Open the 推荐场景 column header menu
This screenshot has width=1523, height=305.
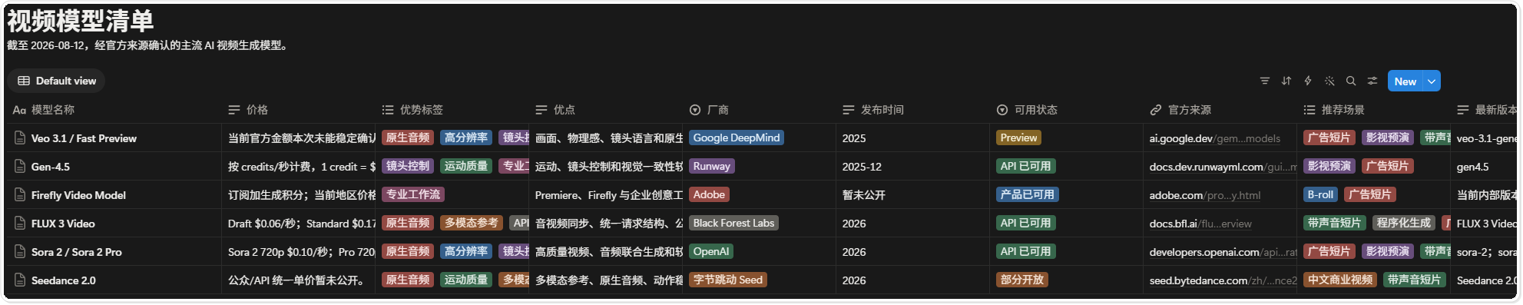click(1374, 110)
